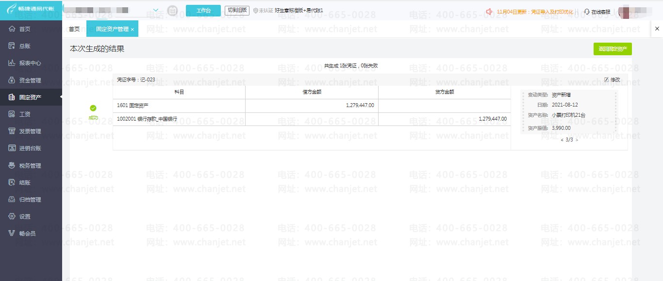Open 归档管理 in sidebar

pyautogui.click(x=31, y=199)
